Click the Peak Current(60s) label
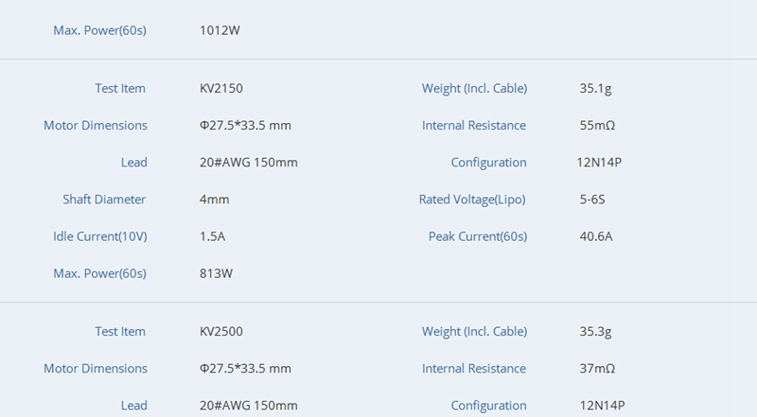Image resolution: width=757 pixels, height=417 pixels. click(x=477, y=236)
